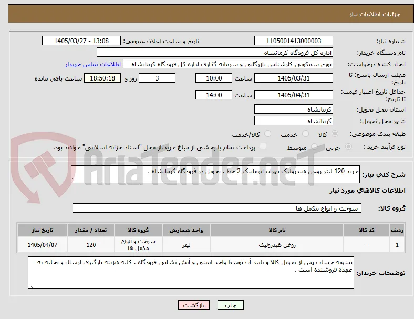
Task: Select the کالا radio button
Action: [x=335, y=134]
